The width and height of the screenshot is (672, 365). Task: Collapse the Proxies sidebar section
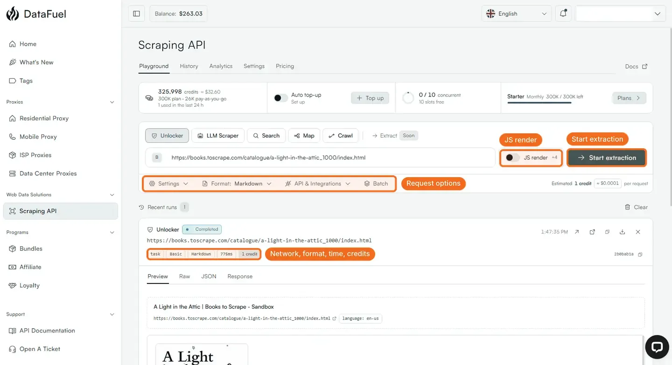(x=112, y=102)
